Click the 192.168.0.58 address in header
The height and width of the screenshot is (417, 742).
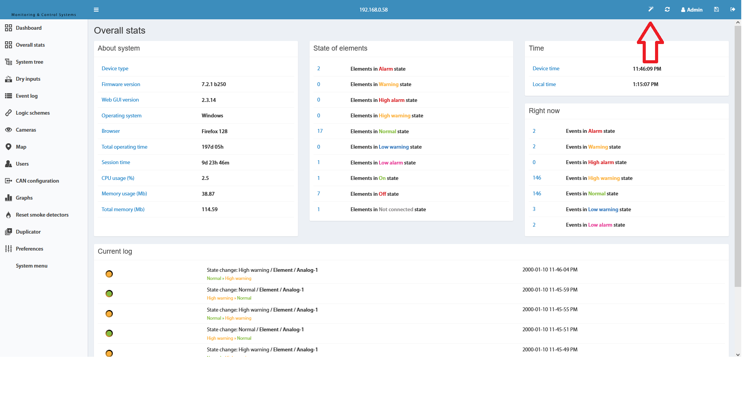pos(373,10)
